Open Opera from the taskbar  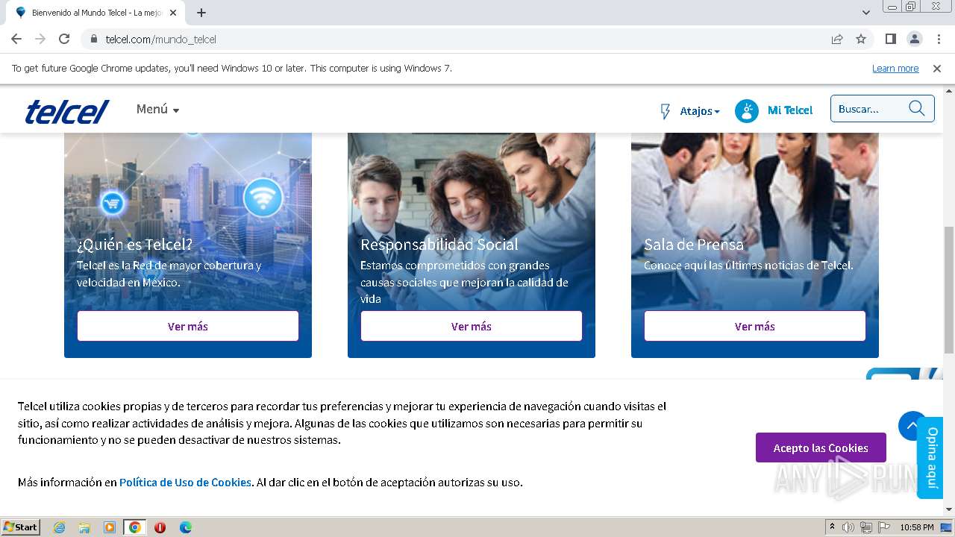coord(160,527)
